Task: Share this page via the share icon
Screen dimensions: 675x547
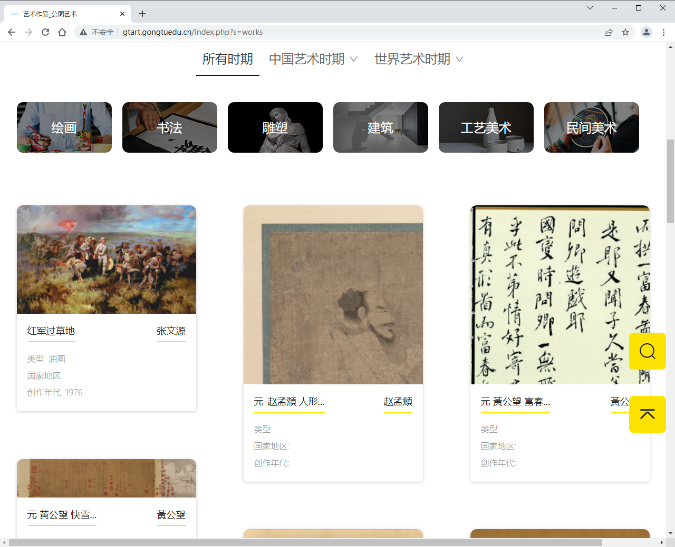Action: [609, 32]
